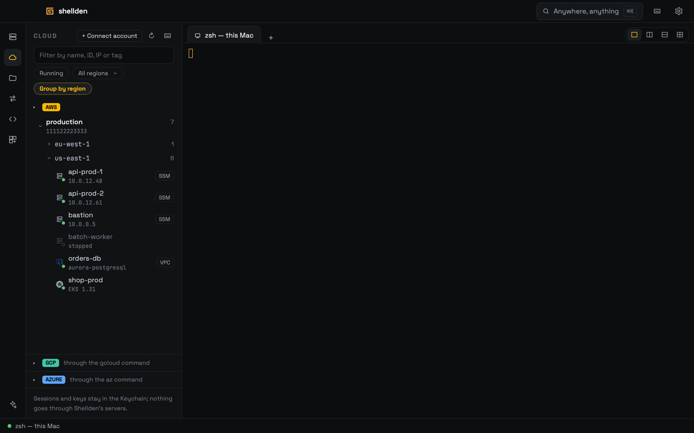Open the hosts/servers sidebar icon
Viewport: 694px width, 433px height.
(13, 37)
